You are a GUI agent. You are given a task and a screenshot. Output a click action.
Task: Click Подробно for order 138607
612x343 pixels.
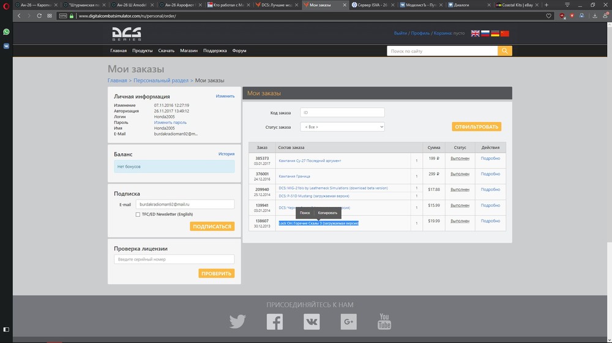point(490,221)
